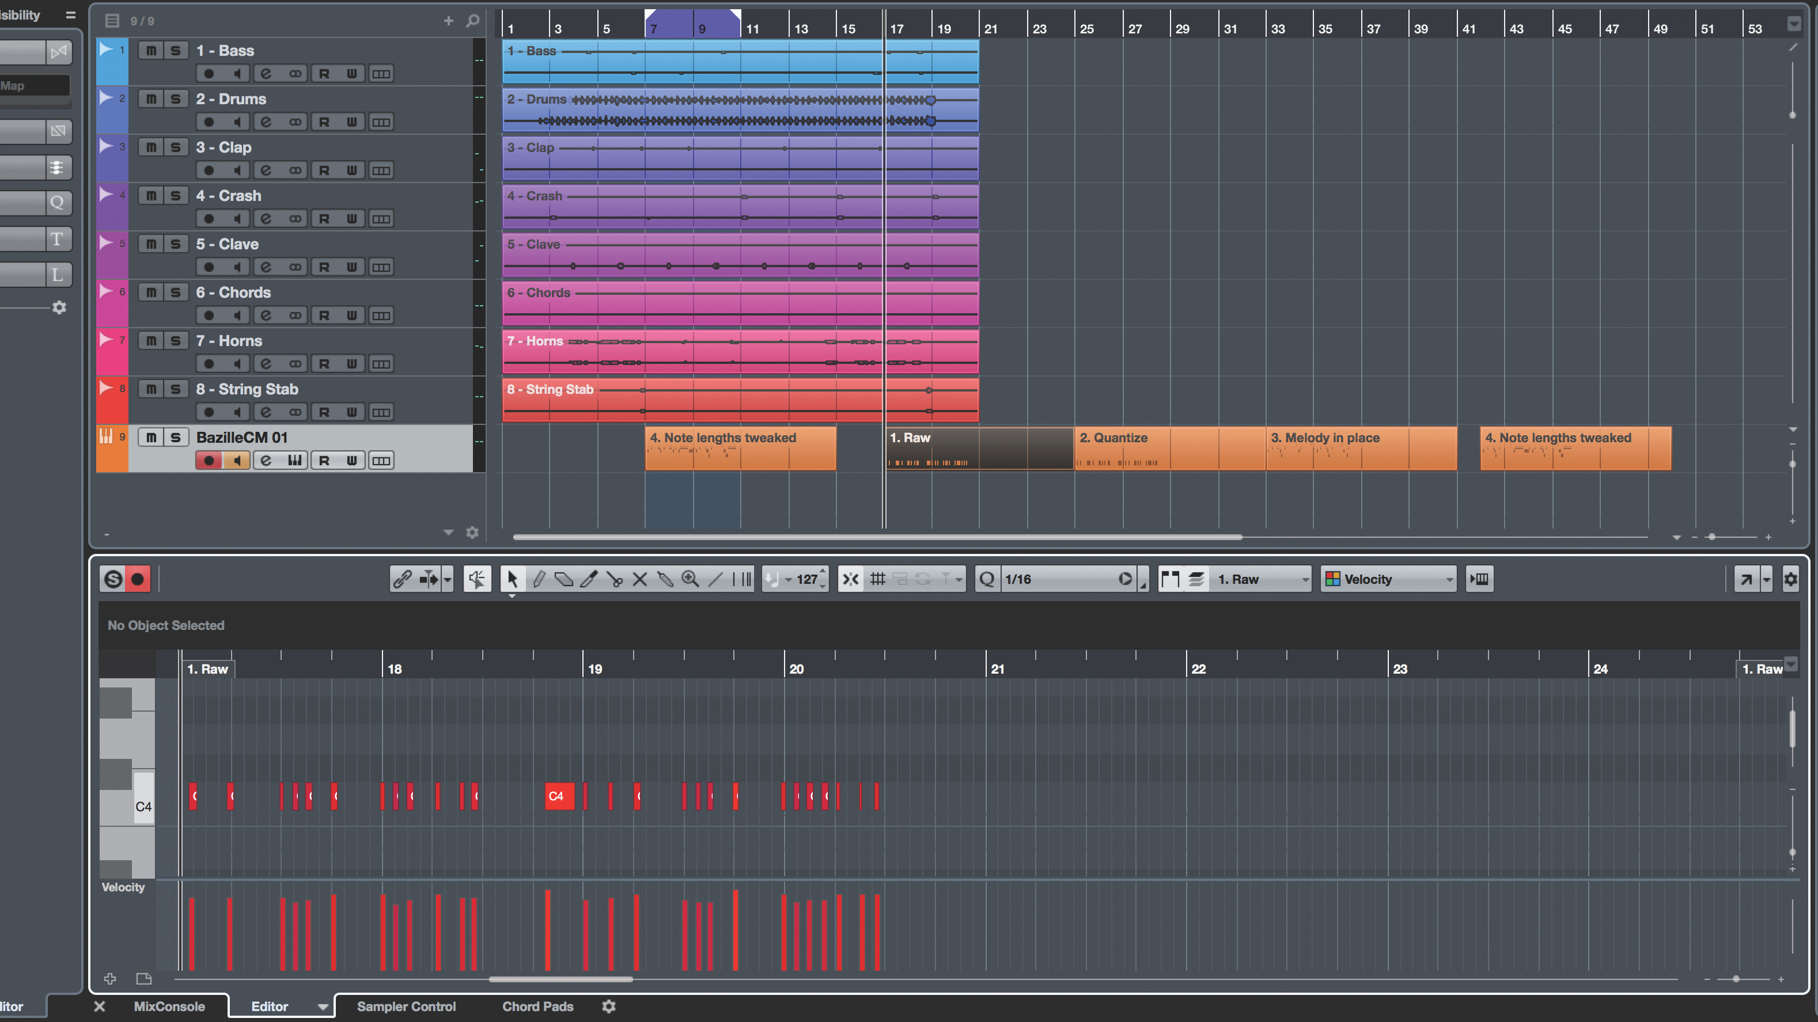This screenshot has width=1818, height=1022.
Task: Disable record on BazilleCM 01 track
Action: pyautogui.click(x=208, y=461)
